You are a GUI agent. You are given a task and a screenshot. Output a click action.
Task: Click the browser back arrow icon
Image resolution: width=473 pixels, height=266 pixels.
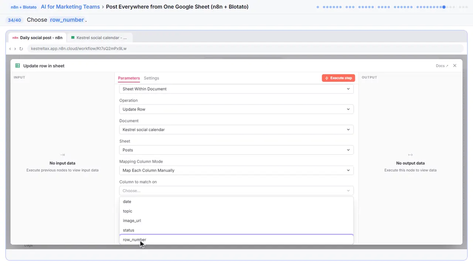[x=10, y=48]
